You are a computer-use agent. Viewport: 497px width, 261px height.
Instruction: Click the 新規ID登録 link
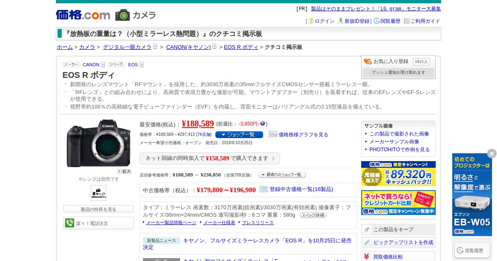point(357,21)
